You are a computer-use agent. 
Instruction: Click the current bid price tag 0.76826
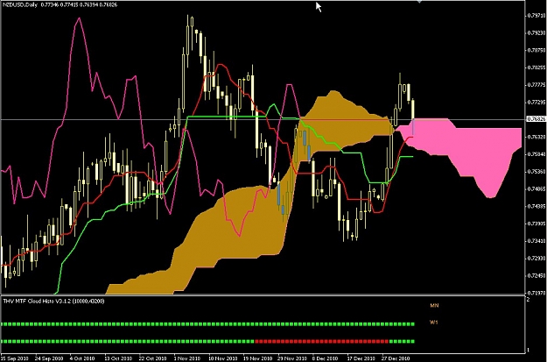pos(536,119)
